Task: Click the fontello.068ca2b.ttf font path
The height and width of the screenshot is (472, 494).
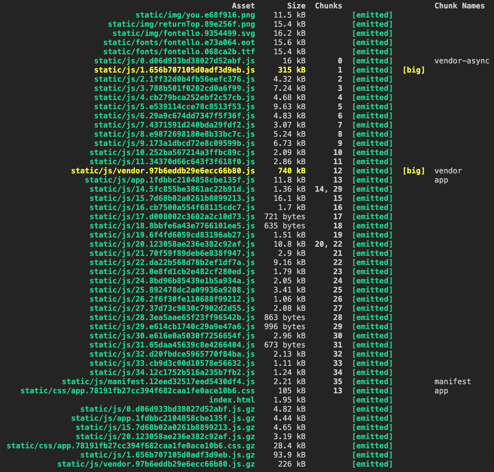Action: point(179,52)
